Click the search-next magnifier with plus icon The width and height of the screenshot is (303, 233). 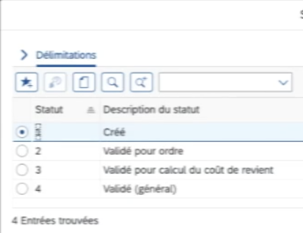pos(140,83)
